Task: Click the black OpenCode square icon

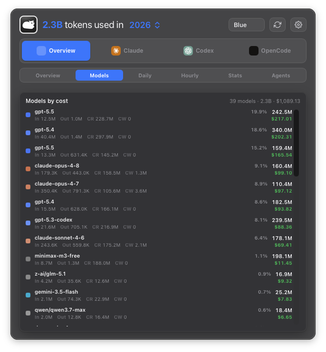Action: (x=254, y=51)
